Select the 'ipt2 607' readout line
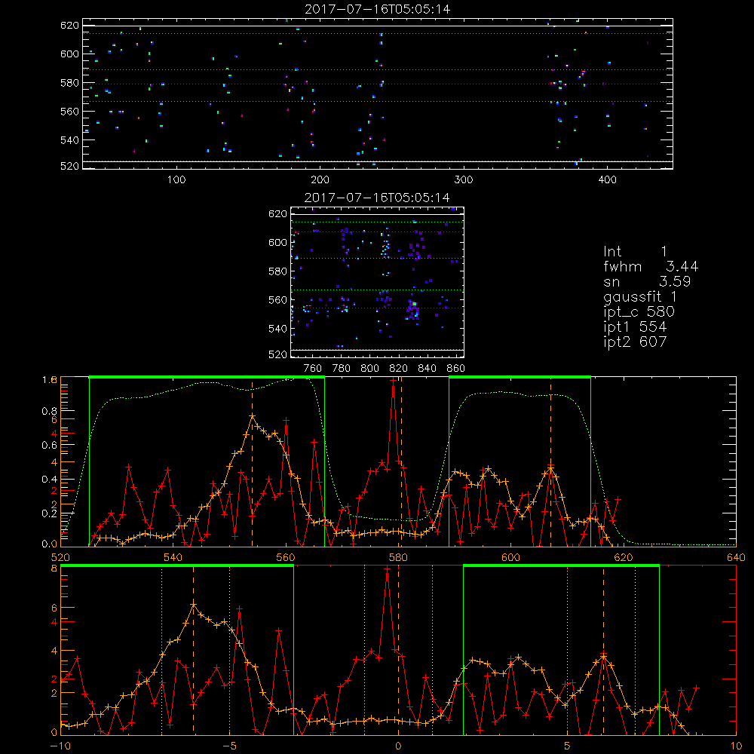 coord(635,342)
